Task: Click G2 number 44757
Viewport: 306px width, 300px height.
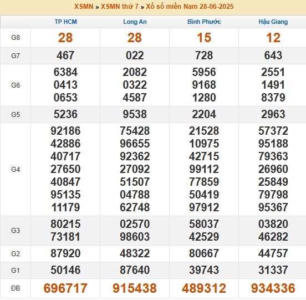Action: (273, 253)
